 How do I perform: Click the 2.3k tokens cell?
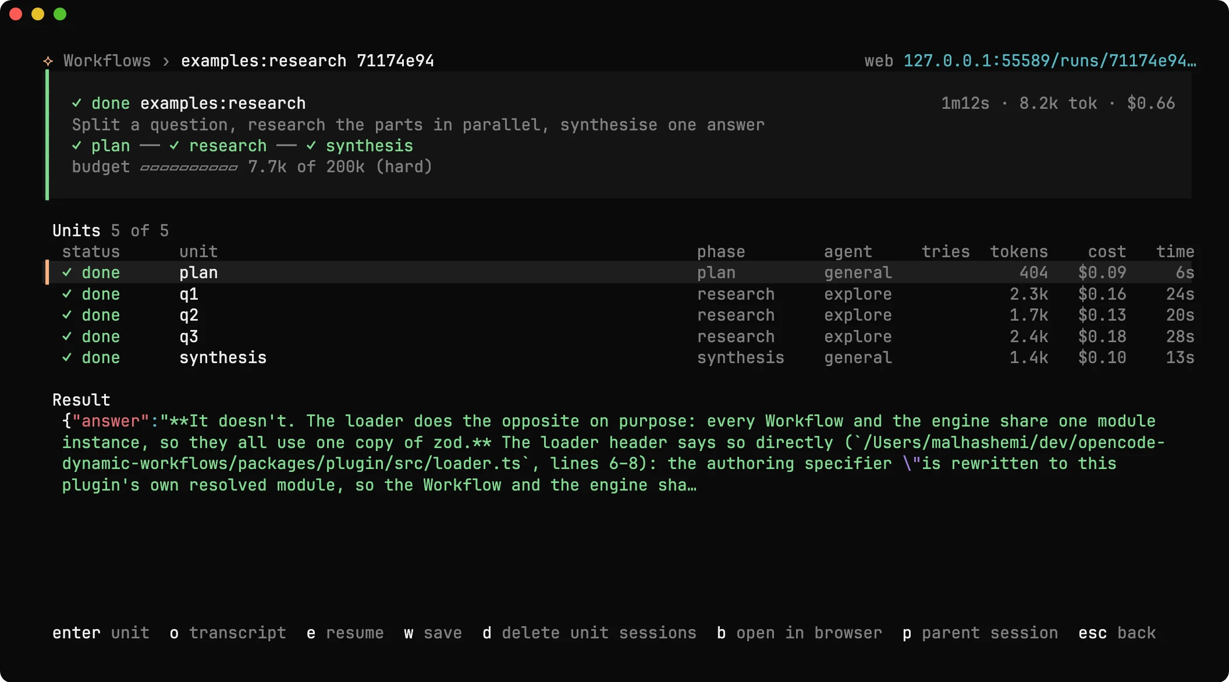pyautogui.click(x=1029, y=294)
